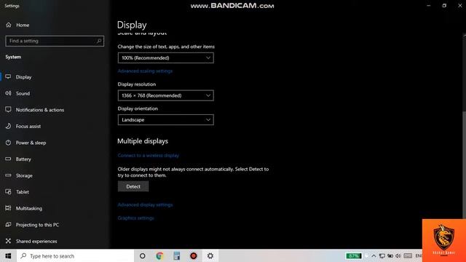The image size is (466, 262).
Task: Click the Display orientation label
Action: click(x=138, y=108)
